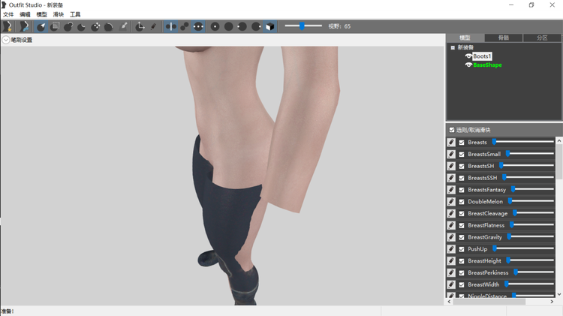Image resolution: width=563 pixels, height=316 pixels.
Task: Click the slider panel scroll-down arrow
Action: pos(559,294)
